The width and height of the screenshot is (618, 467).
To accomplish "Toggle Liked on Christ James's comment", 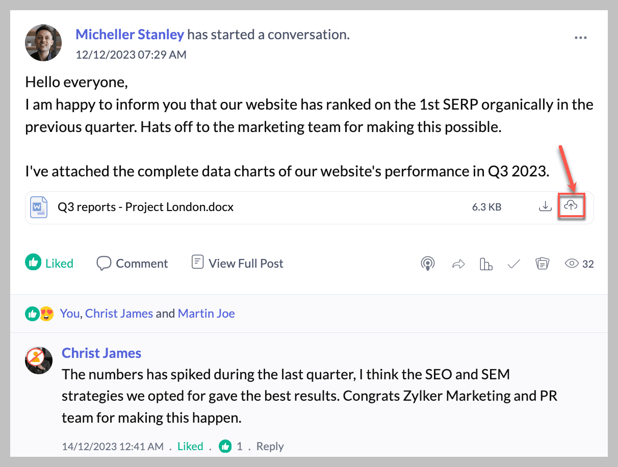I will tap(190, 446).
